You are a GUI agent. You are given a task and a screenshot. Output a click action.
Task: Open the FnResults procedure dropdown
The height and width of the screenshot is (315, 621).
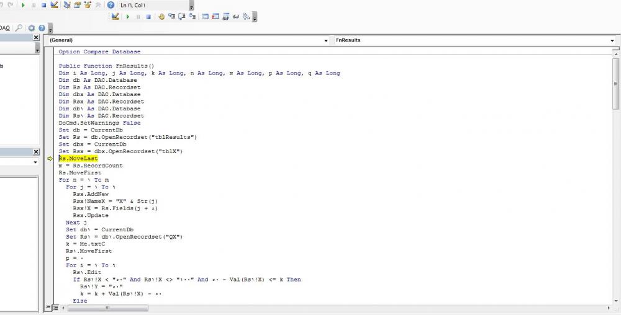(612, 40)
